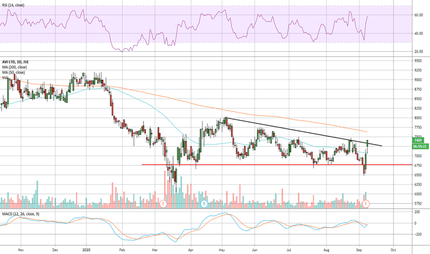Click the 2020 date axis label
The image size is (430, 254).
click(x=86, y=250)
